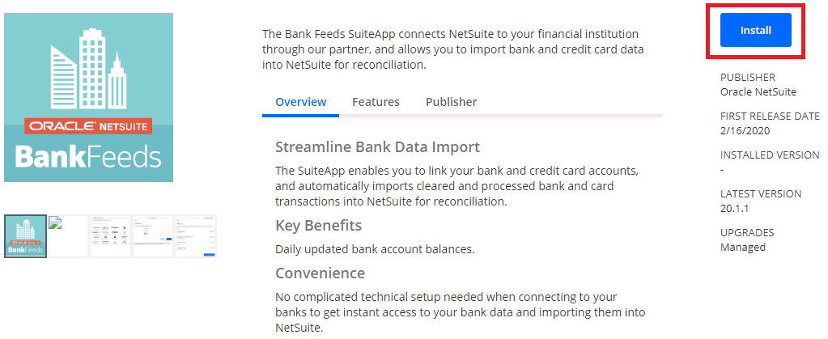
Task: View the bank logos grid screenshot thumbnail
Action: click(x=110, y=236)
